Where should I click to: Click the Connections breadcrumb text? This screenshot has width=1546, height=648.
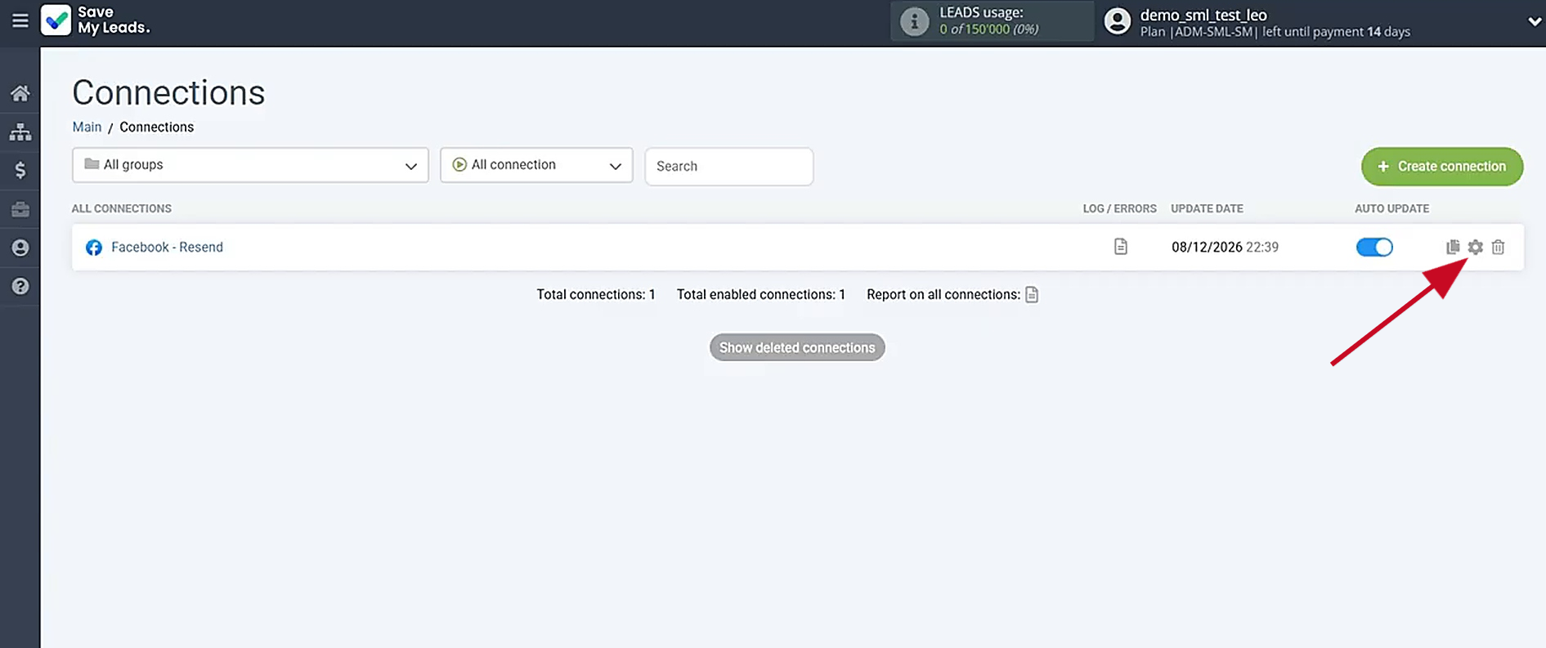click(157, 127)
